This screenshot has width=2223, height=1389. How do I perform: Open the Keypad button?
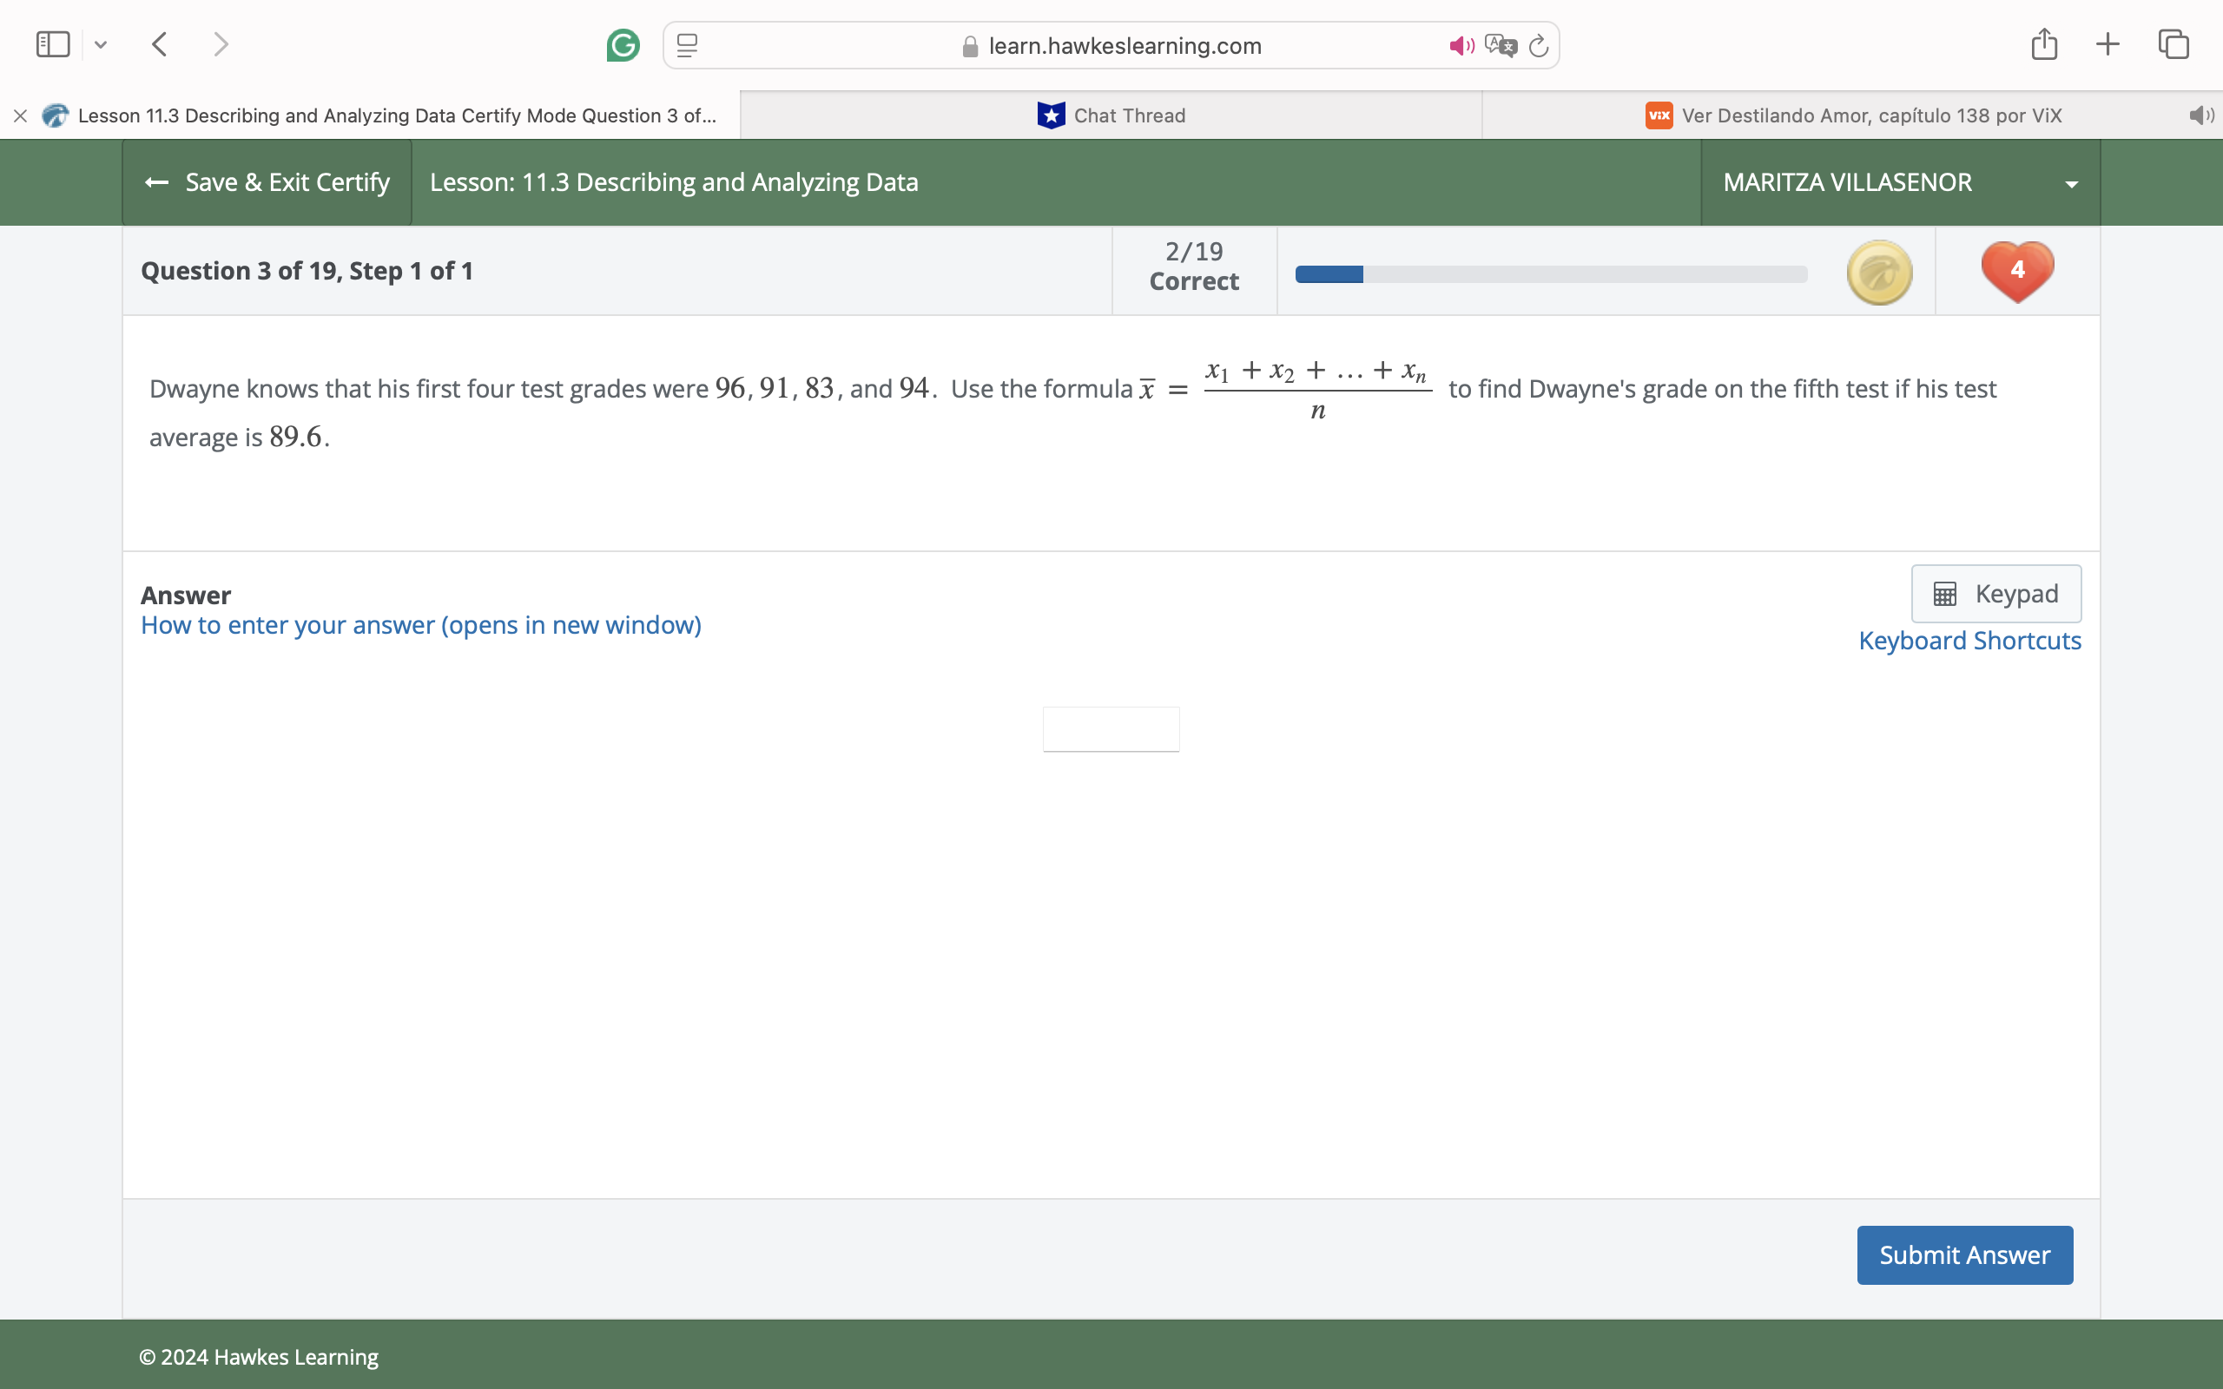coord(1996,594)
